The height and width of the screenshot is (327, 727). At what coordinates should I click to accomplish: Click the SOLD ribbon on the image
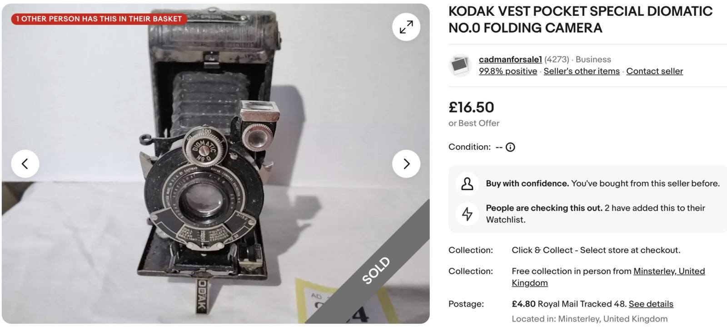click(376, 270)
